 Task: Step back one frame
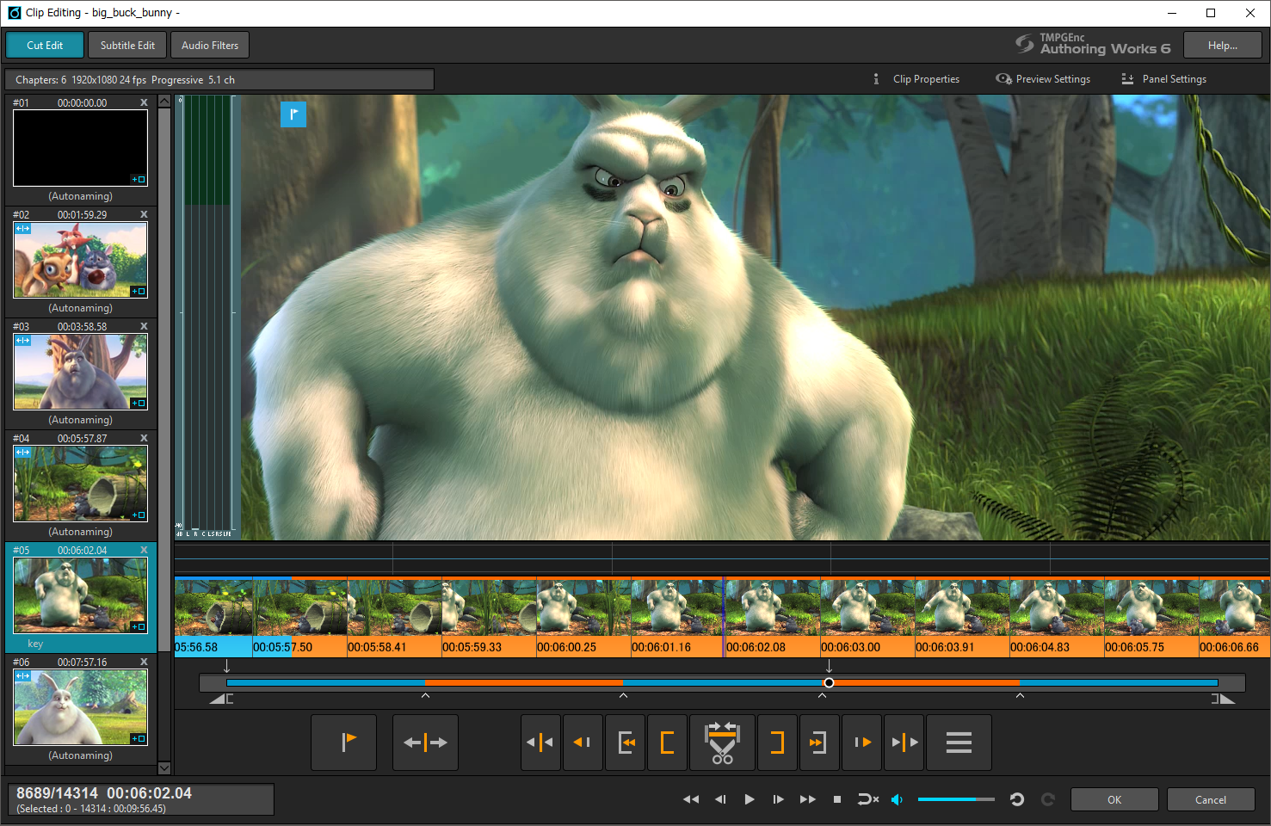coord(720,799)
